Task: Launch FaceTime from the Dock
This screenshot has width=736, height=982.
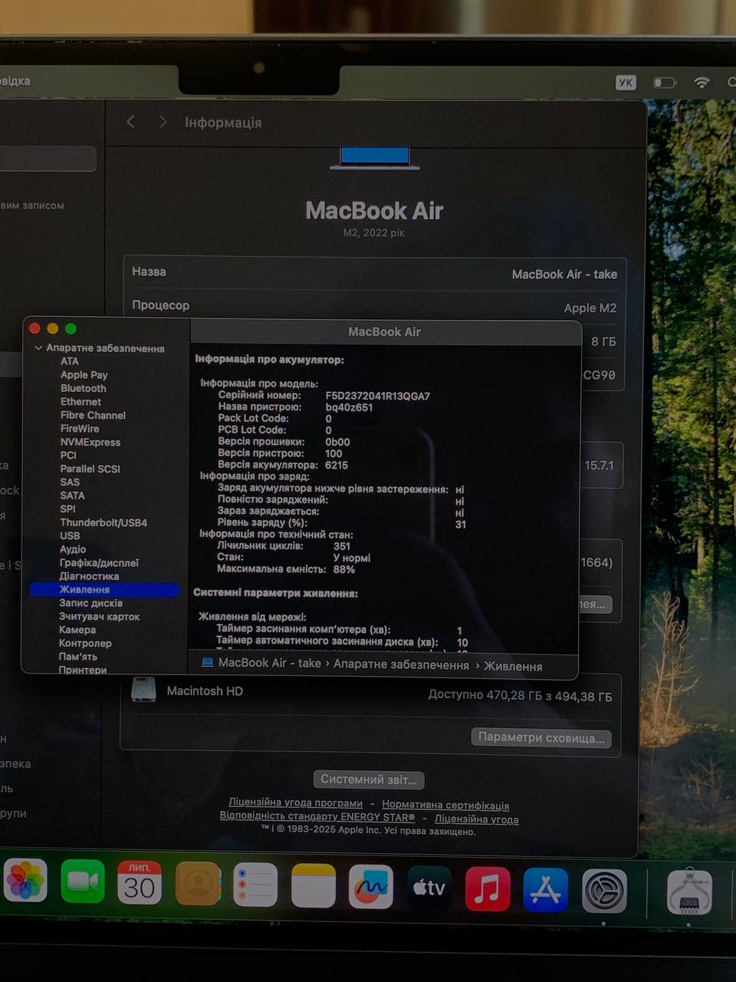Action: 83,881
